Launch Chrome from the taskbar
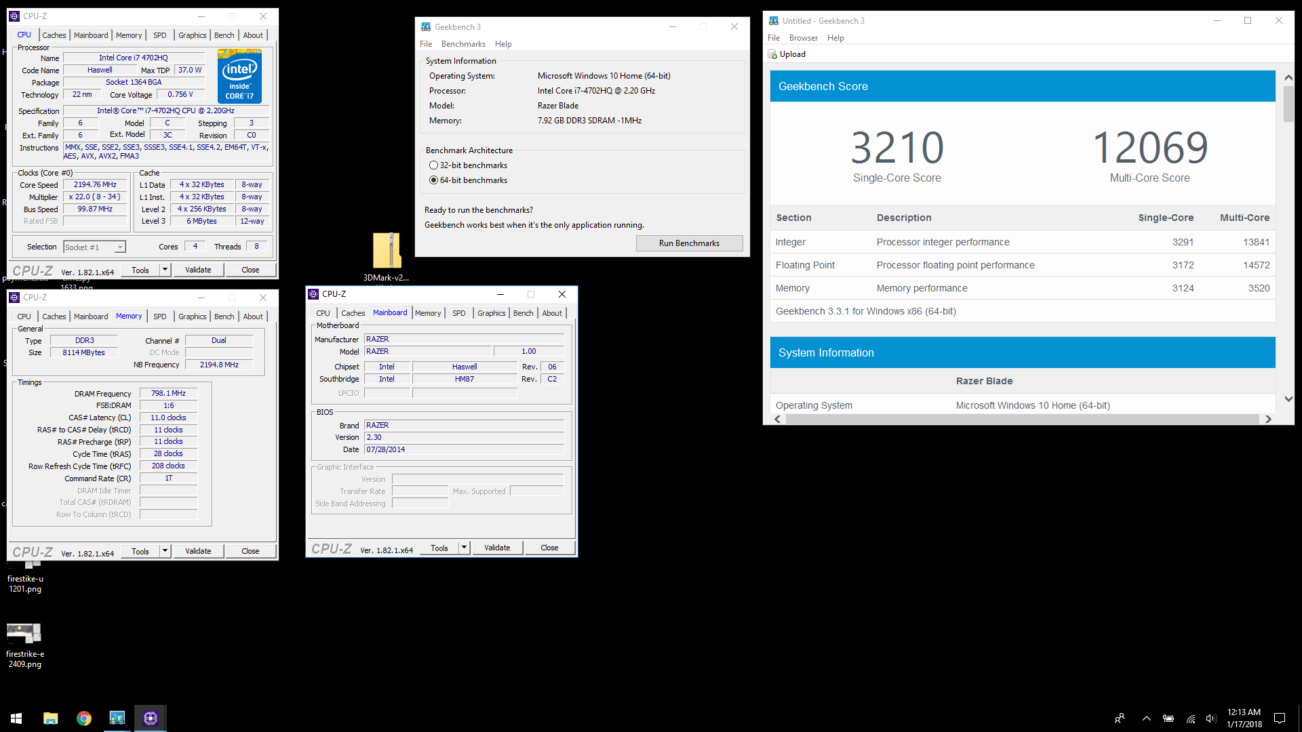The width and height of the screenshot is (1302, 732). (x=84, y=718)
